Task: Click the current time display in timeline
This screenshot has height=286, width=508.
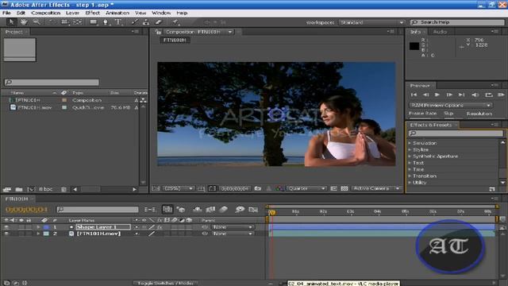Action: (x=26, y=210)
